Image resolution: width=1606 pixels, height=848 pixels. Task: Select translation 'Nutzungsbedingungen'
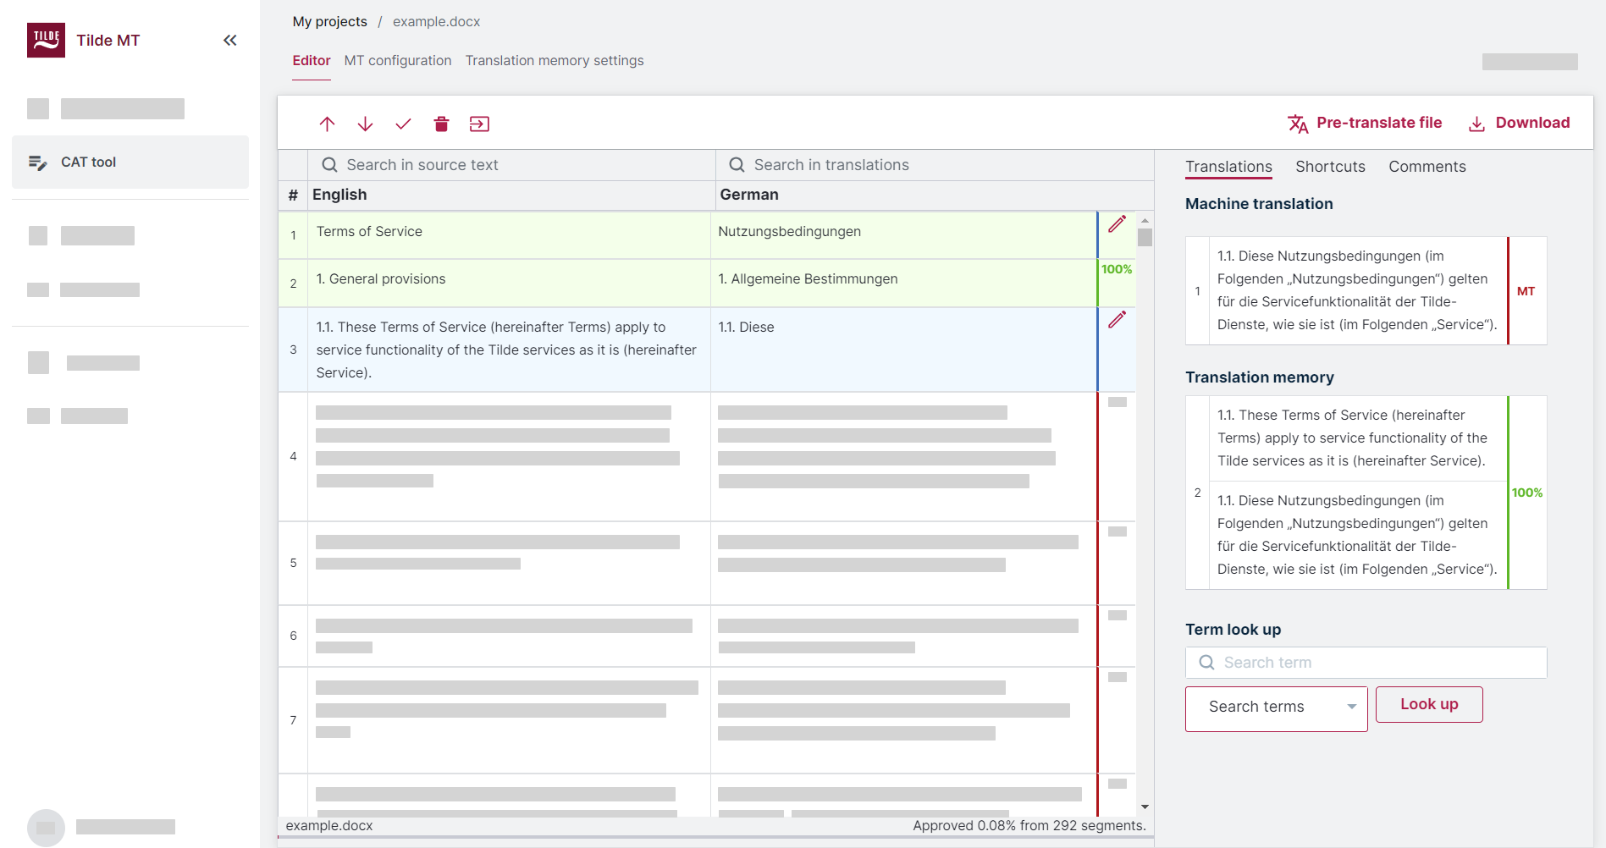point(789,231)
